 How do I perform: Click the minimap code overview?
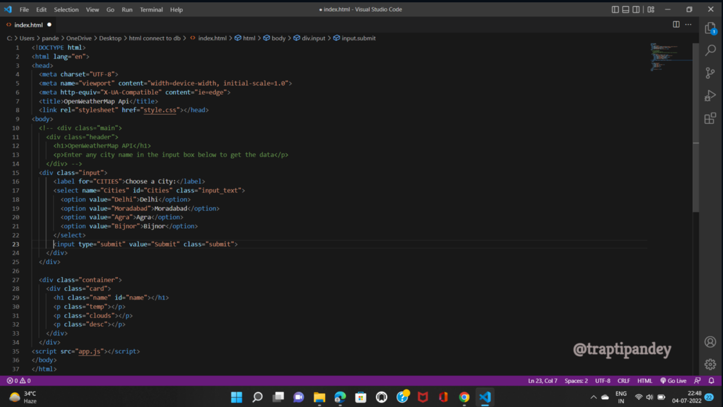click(x=671, y=57)
